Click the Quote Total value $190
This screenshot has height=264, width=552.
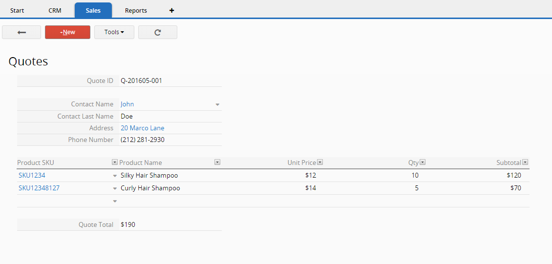point(128,224)
